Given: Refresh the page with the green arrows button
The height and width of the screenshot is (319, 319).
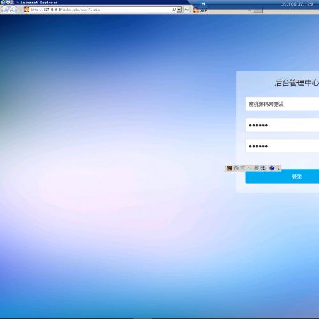Looking at the screenshot, I should click(x=187, y=10).
